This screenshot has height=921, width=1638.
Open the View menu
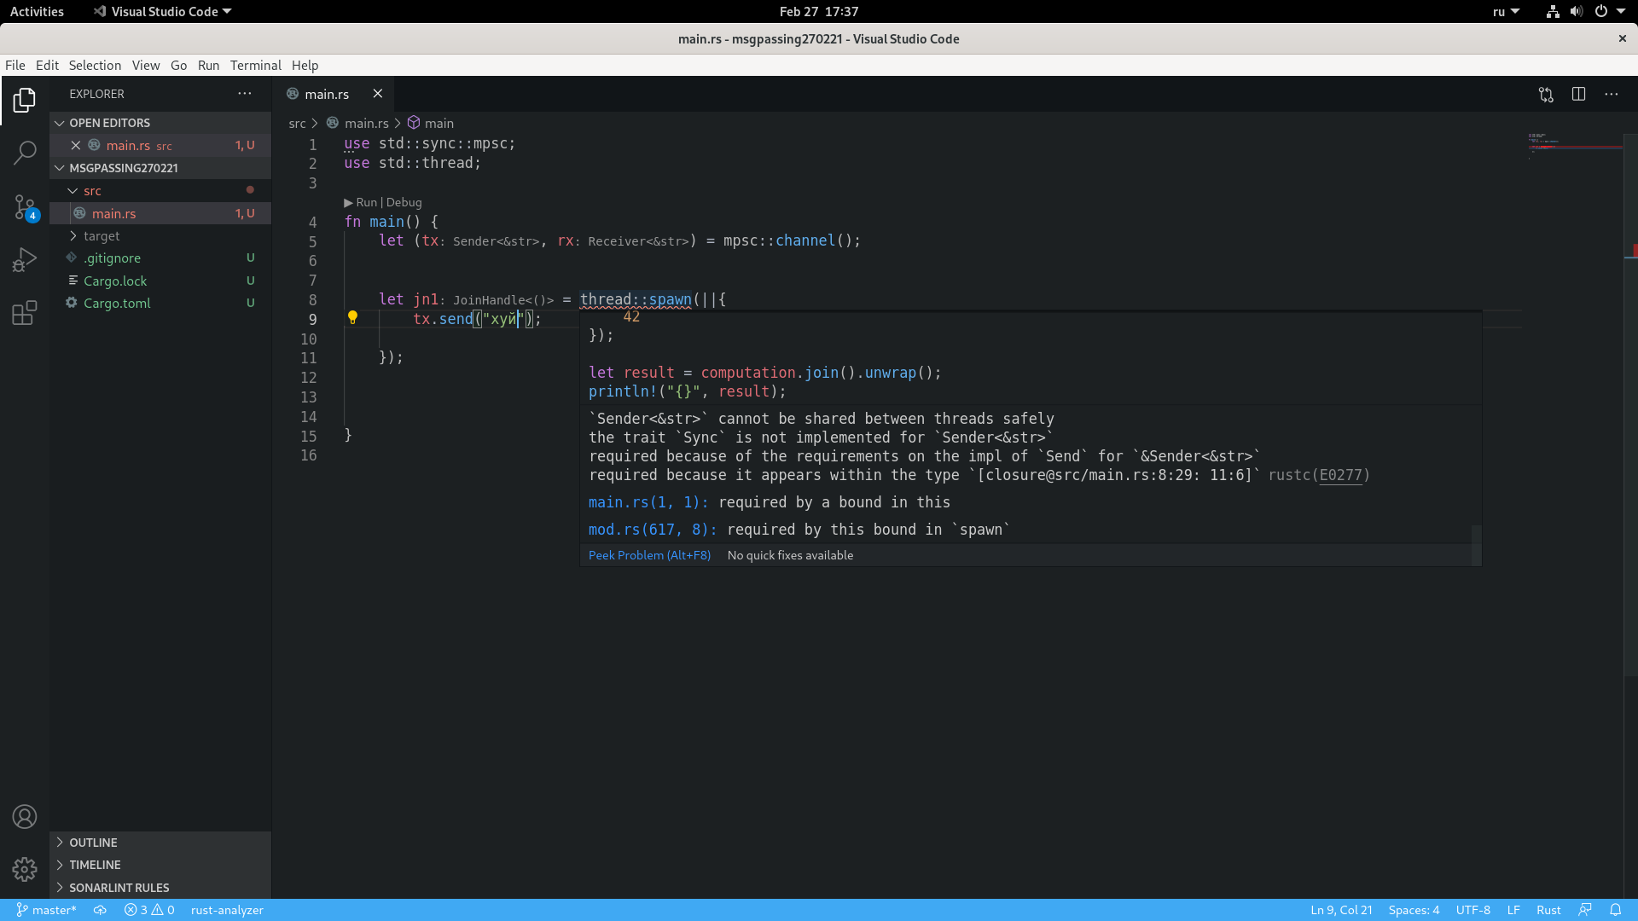pos(146,66)
